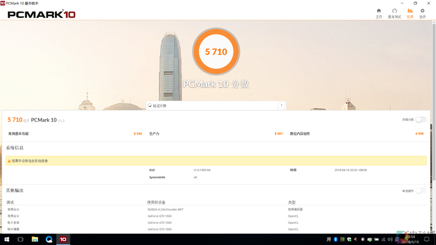Click the Wi-Fi network tray icon
The width and height of the screenshot is (436, 245).
point(383,239)
